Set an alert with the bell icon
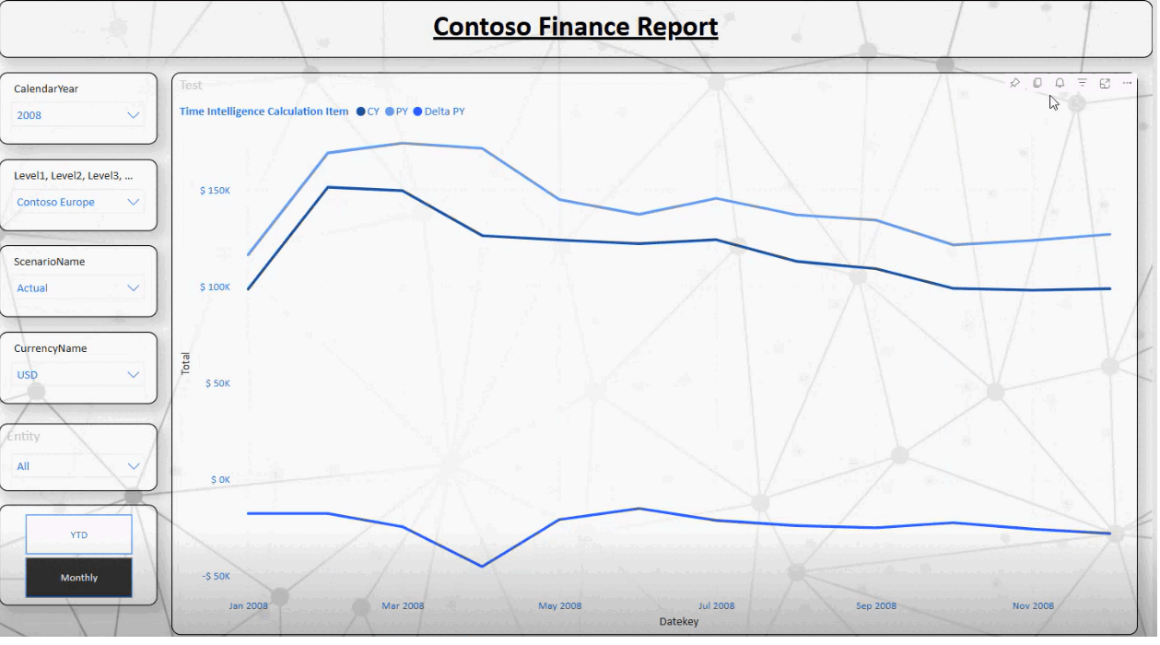 pos(1060,83)
